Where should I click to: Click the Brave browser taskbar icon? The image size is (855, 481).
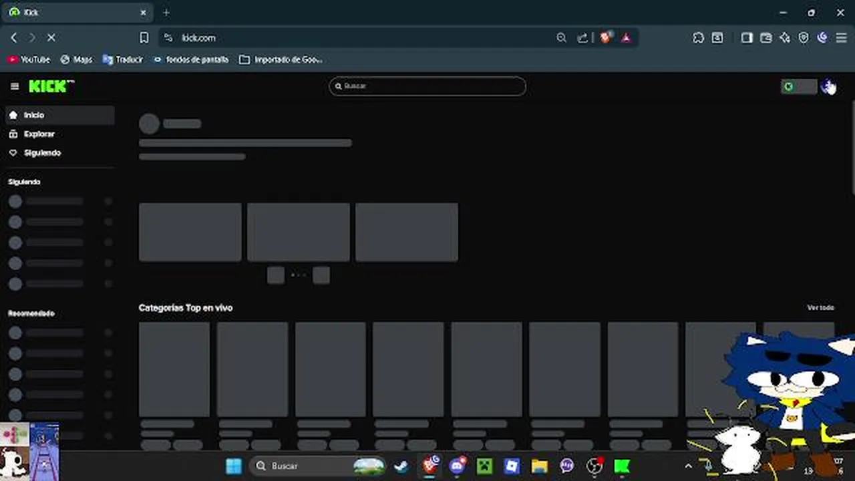coord(430,466)
